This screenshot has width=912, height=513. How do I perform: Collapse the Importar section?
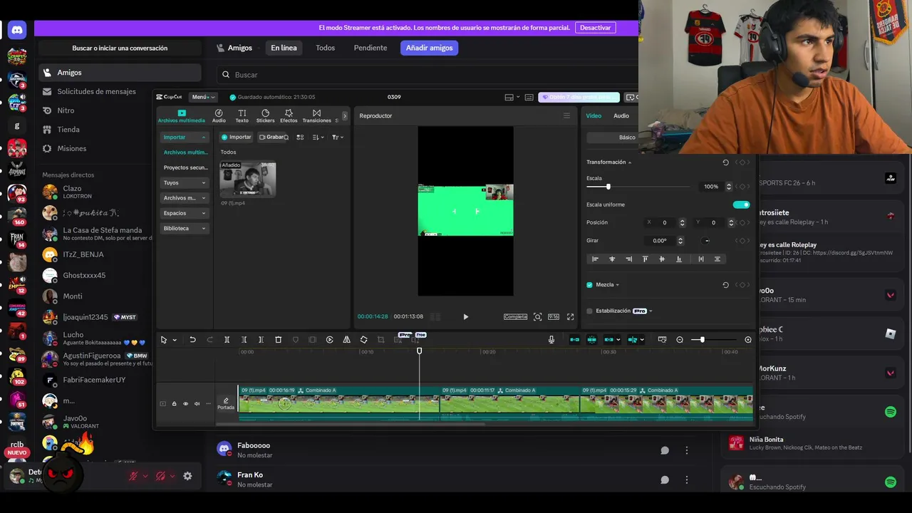185,137
